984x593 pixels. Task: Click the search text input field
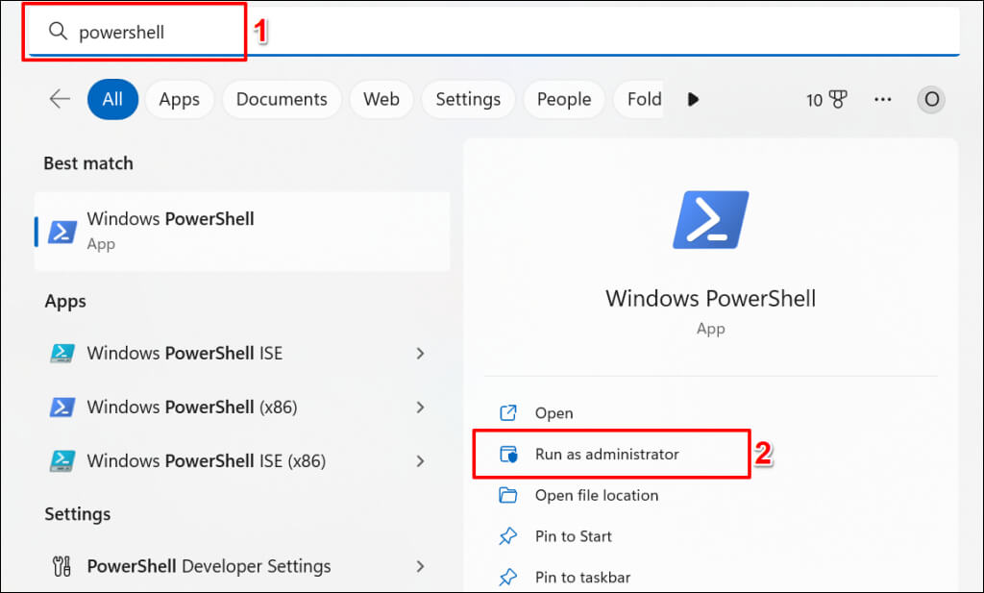[x=480, y=32]
